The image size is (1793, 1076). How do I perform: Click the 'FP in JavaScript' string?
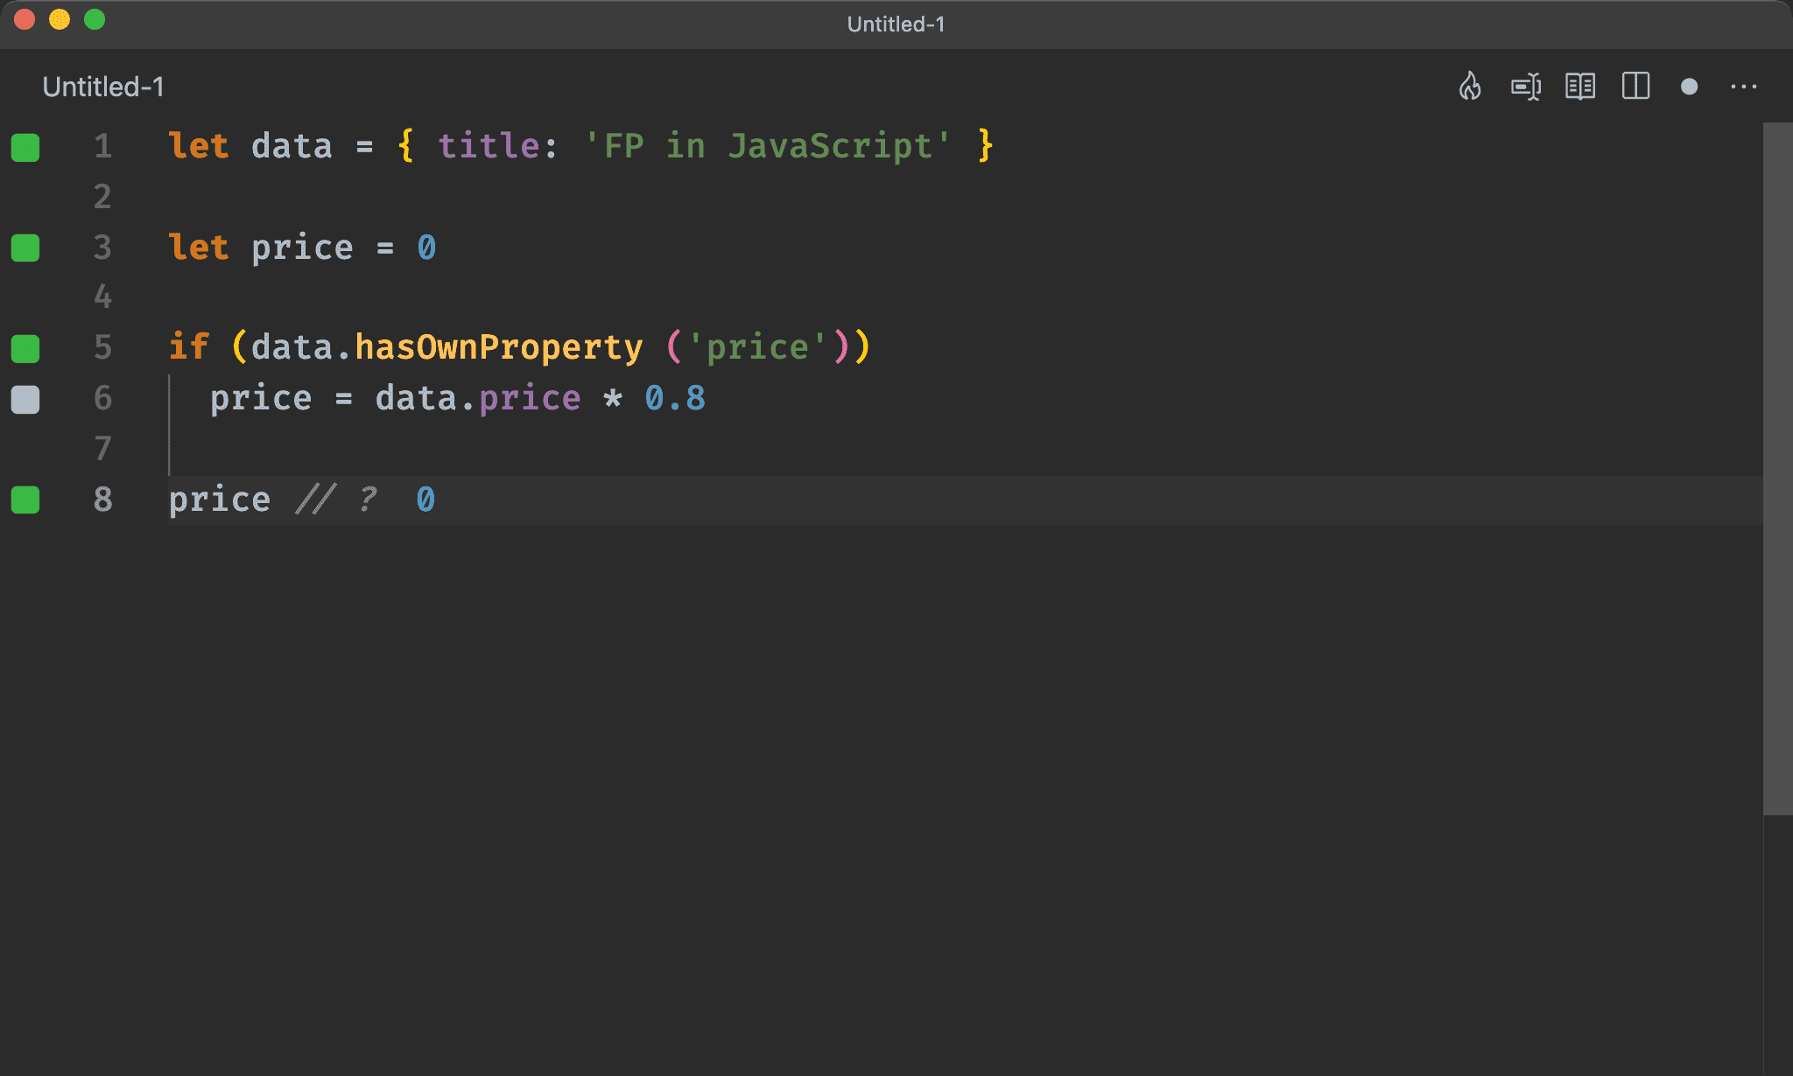(x=768, y=145)
